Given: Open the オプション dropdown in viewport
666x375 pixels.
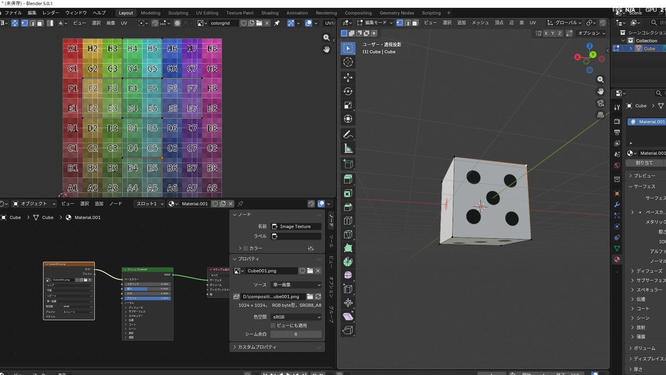Looking at the screenshot, I should [591, 33].
